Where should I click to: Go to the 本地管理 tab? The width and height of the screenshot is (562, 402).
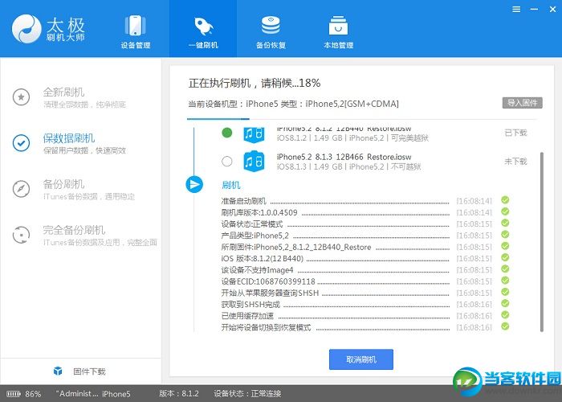338,32
